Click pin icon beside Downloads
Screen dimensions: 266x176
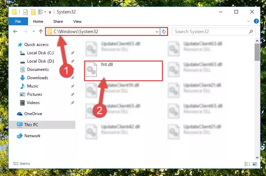[72, 78]
